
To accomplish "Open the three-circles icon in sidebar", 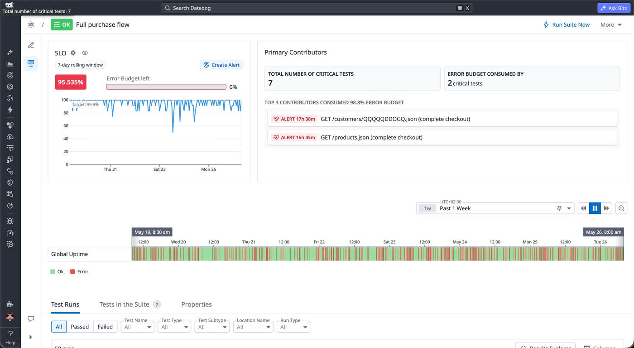I will pyautogui.click(x=10, y=125).
